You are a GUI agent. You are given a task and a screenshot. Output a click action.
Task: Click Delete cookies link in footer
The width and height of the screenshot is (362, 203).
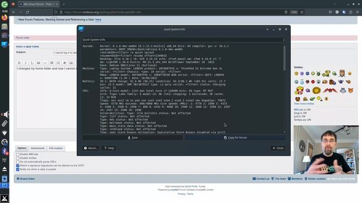coord(315,179)
